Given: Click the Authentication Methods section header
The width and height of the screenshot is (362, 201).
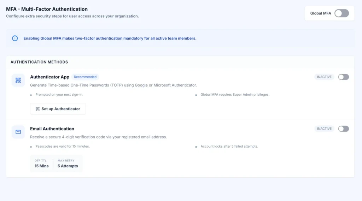Looking at the screenshot, I should tap(39, 62).
